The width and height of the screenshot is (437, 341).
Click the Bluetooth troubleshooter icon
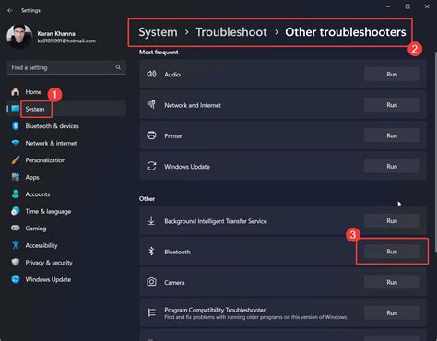pyautogui.click(x=151, y=252)
